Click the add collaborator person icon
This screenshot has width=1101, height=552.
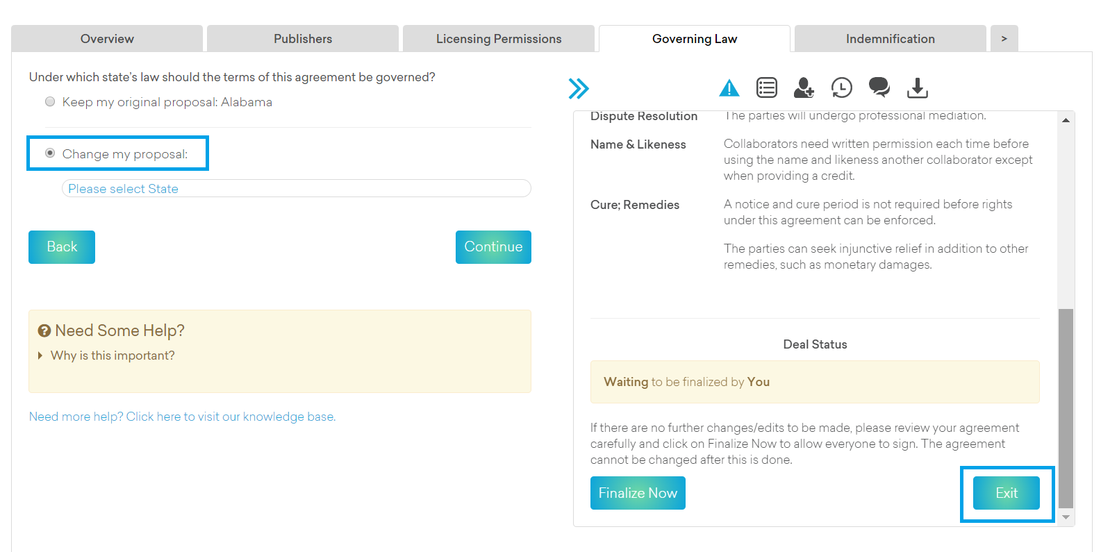point(804,87)
